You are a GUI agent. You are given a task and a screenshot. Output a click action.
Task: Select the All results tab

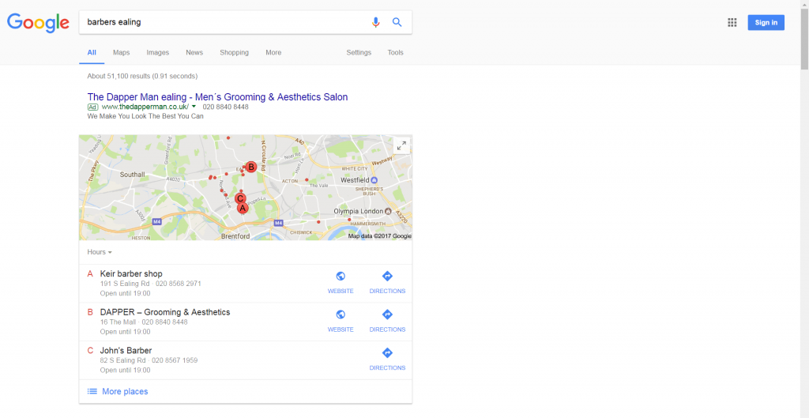pyautogui.click(x=92, y=53)
